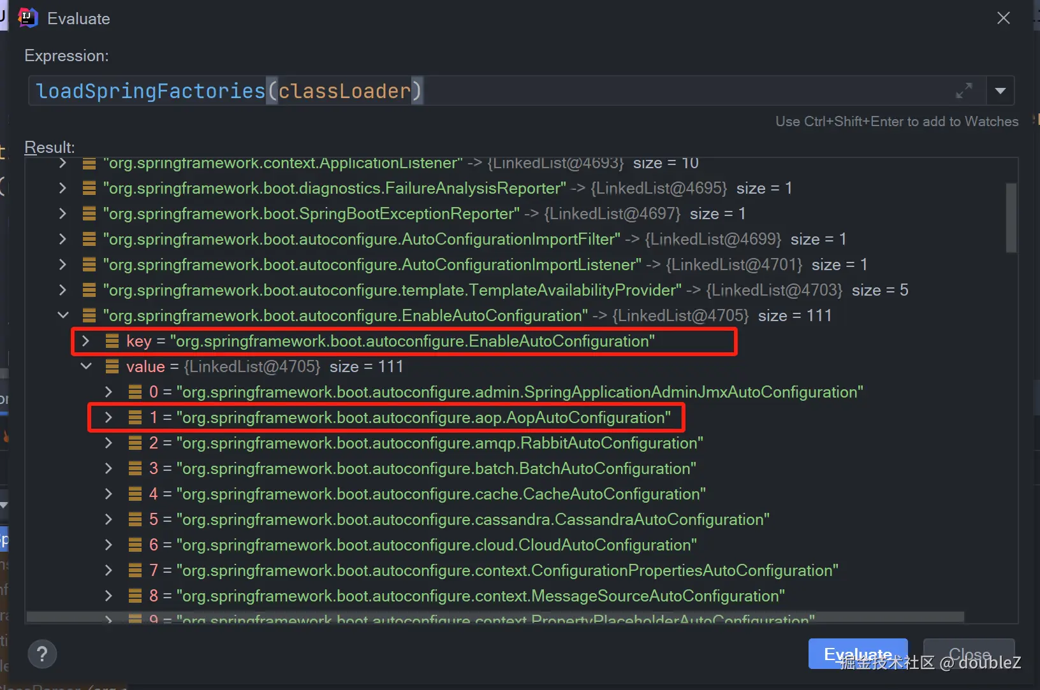Image resolution: width=1040 pixels, height=690 pixels.
Task: Collapse the value LinkedList@4705 node
Action: [x=85, y=366]
